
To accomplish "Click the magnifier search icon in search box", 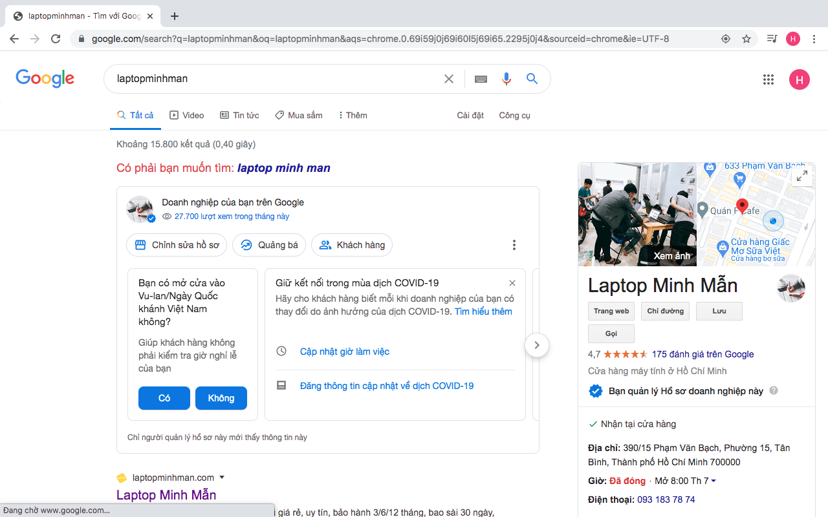I will [x=532, y=79].
